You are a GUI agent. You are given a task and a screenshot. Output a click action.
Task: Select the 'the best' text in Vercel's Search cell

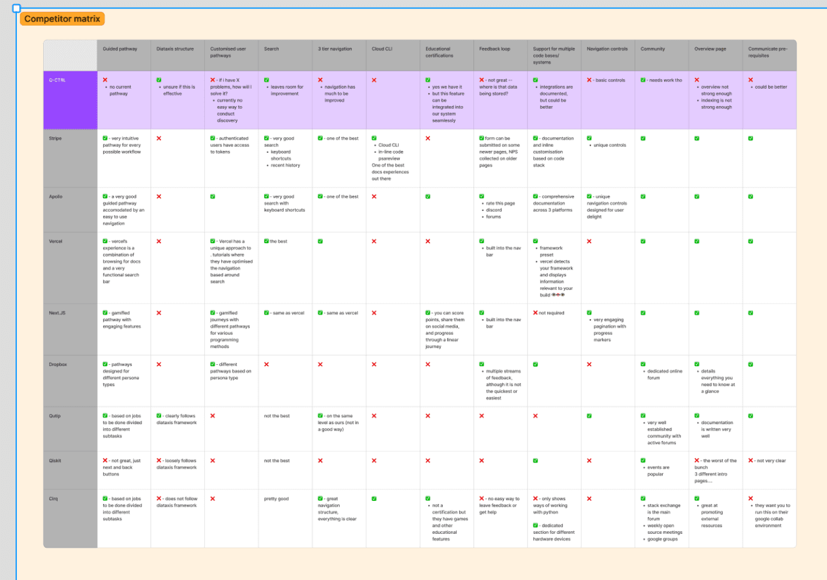[278, 241]
